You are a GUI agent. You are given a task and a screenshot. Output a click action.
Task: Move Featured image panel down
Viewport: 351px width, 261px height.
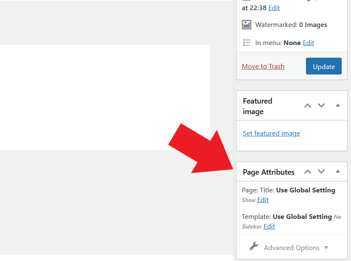tap(321, 105)
